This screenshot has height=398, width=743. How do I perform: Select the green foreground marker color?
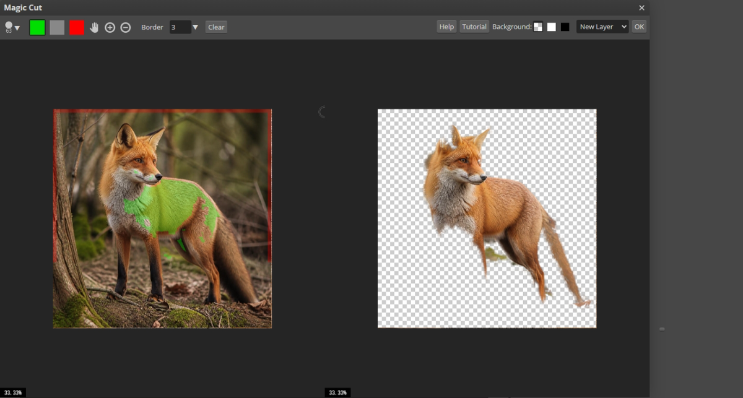click(x=37, y=27)
